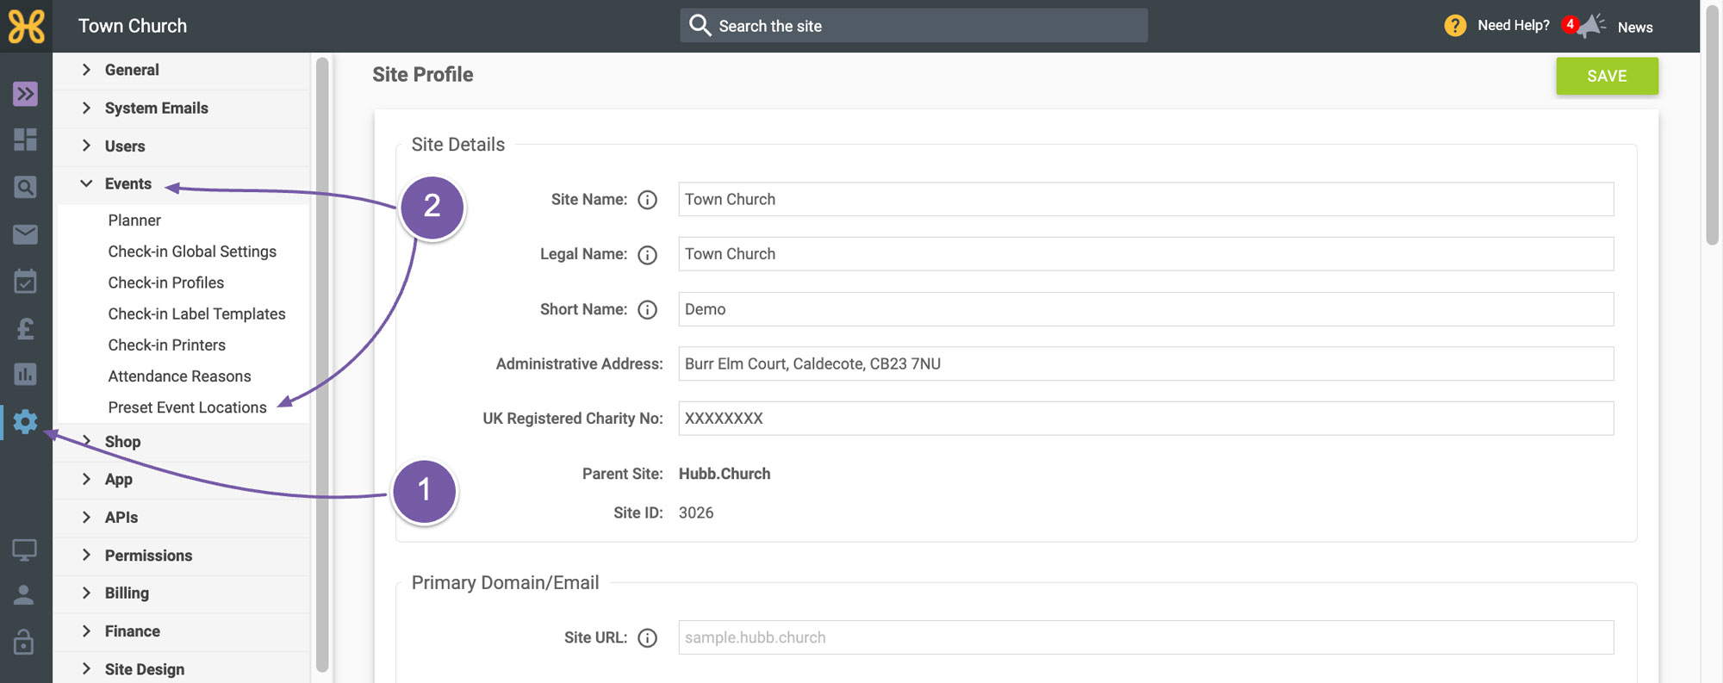Click the Site ID value 3026
This screenshot has width=1723, height=683.
point(696,512)
